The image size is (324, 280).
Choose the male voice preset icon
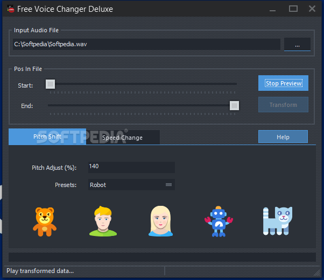click(x=103, y=221)
